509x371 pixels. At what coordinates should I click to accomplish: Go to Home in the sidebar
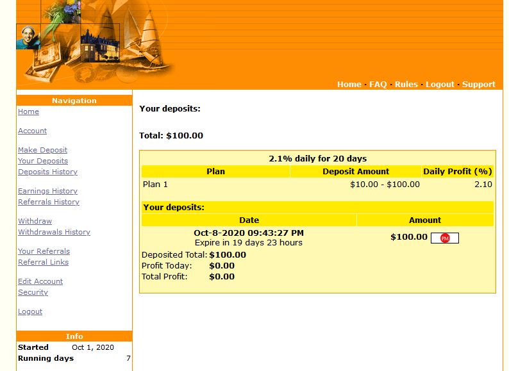pyautogui.click(x=28, y=111)
